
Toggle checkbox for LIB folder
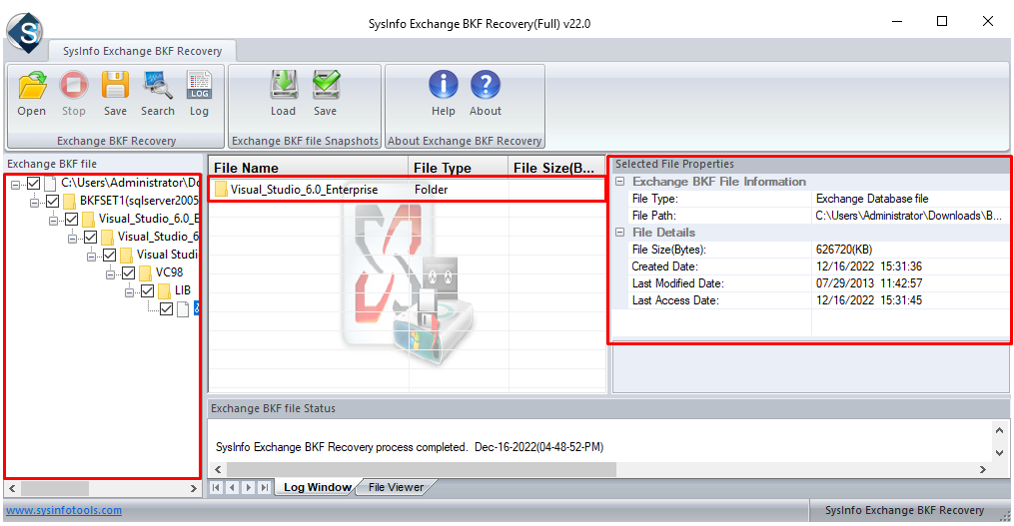[148, 291]
